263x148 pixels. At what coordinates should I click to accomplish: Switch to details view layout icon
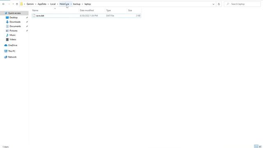click(x=256, y=146)
